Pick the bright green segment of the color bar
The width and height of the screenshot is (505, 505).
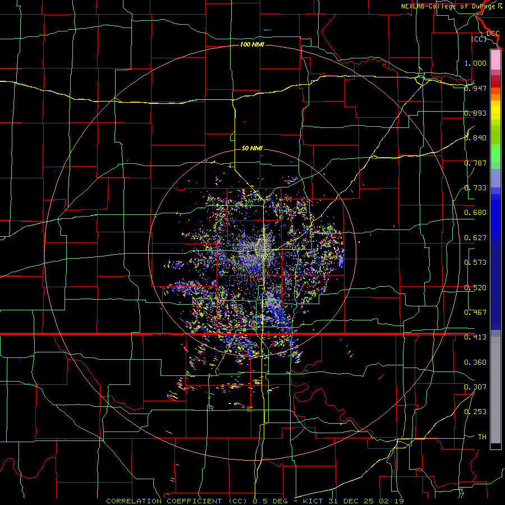(495, 153)
